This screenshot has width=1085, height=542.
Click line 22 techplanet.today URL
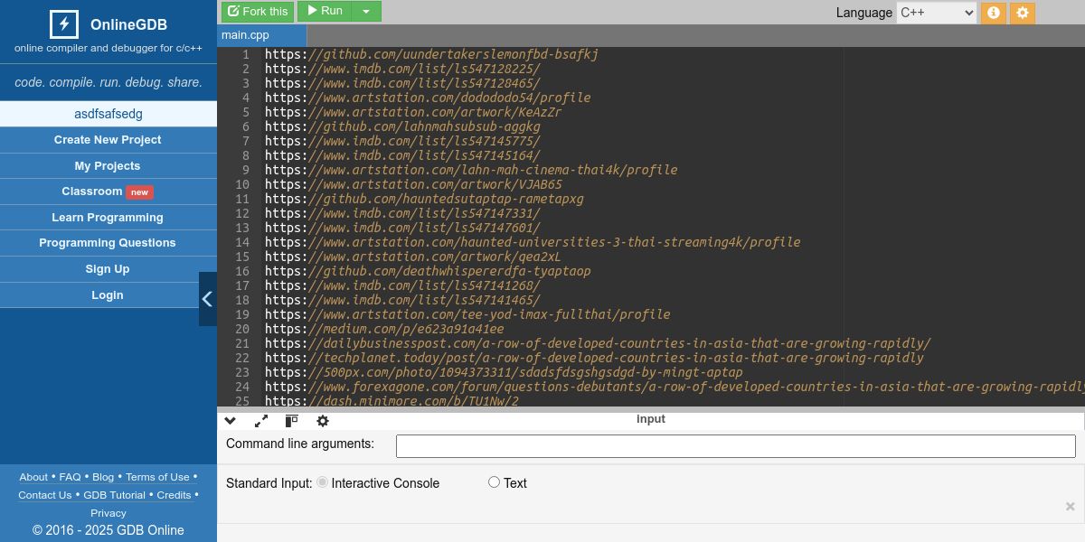[594, 358]
